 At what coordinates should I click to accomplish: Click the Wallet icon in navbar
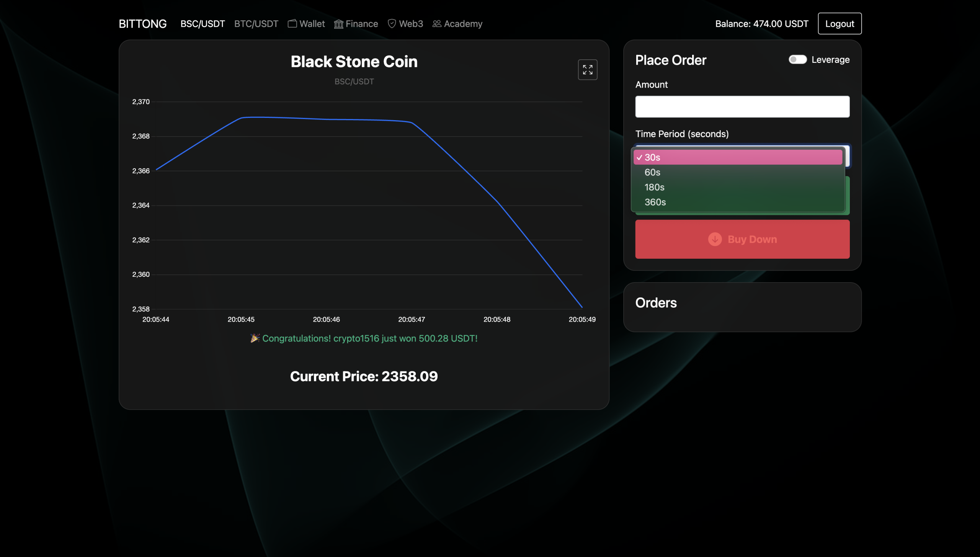(x=292, y=24)
